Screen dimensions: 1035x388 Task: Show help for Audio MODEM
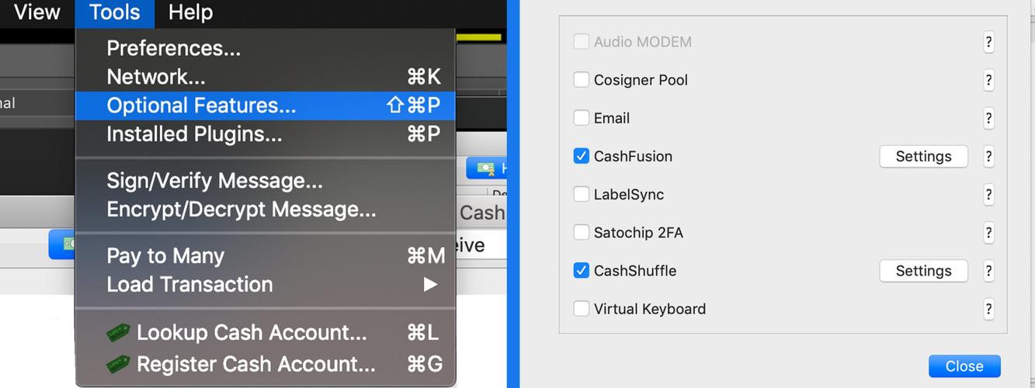[x=988, y=42]
